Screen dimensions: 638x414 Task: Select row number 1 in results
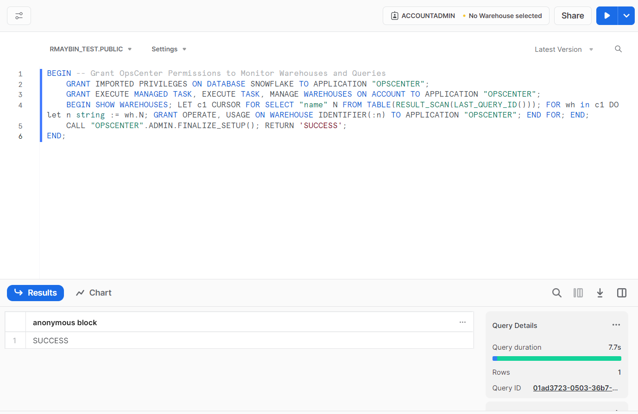tap(15, 340)
